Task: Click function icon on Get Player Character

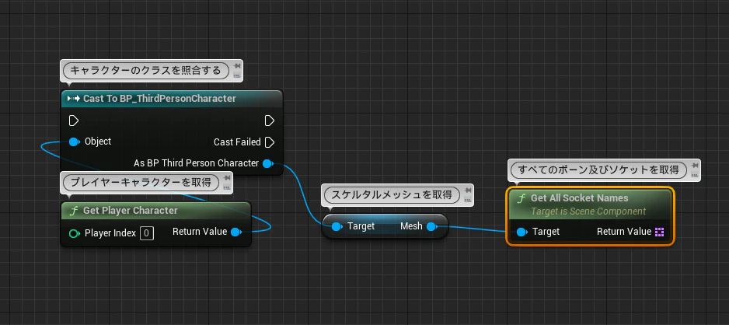Action: point(74,211)
